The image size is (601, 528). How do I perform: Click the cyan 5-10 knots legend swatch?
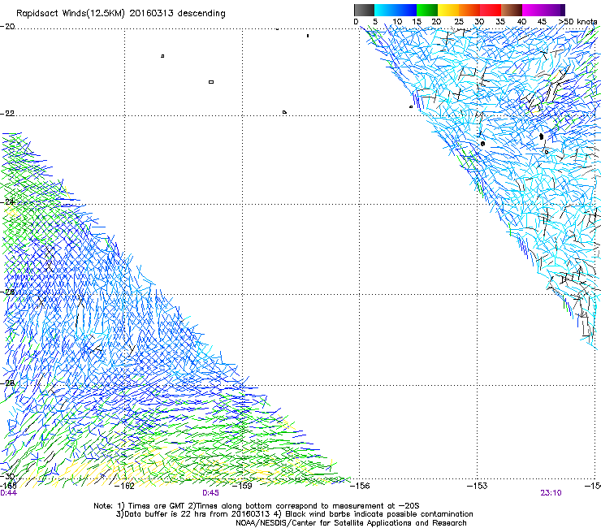pos(384,10)
